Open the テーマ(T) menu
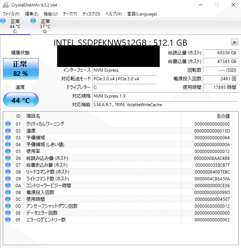The height and width of the screenshot is (248, 241). click(x=70, y=14)
